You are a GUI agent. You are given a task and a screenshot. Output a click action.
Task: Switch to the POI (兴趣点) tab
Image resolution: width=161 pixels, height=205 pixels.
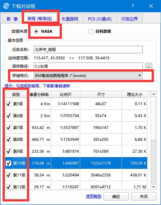click(100, 19)
